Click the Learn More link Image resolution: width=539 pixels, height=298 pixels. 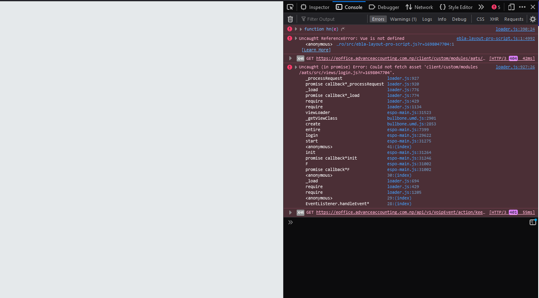click(316, 50)
